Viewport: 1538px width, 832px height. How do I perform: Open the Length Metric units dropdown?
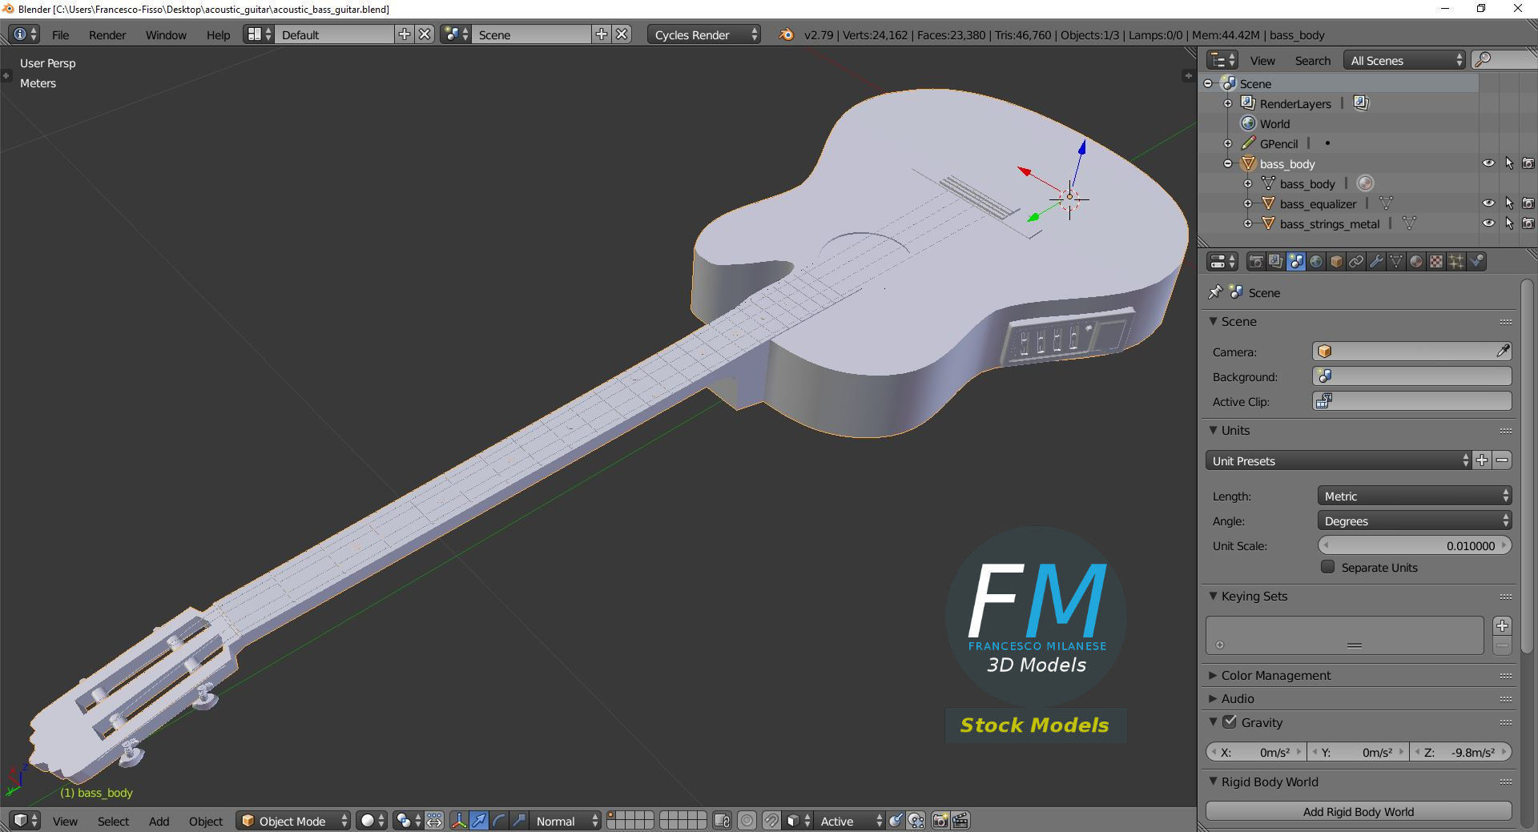click(x=1414, y=496)
